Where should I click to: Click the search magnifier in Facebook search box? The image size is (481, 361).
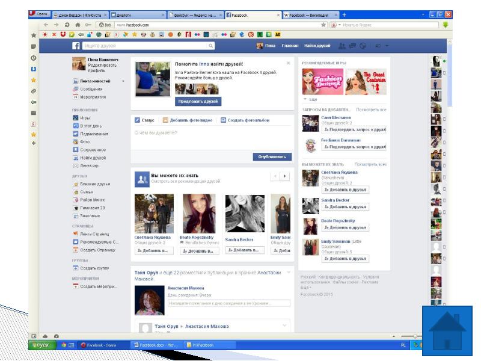(211, 46)
